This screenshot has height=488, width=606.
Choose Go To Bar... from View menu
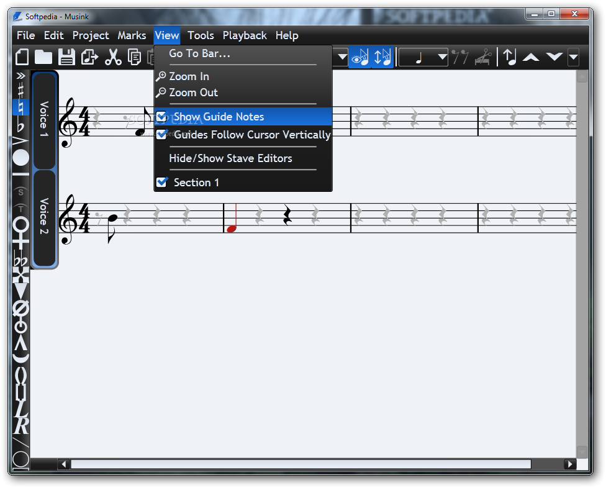click(243, 54)
